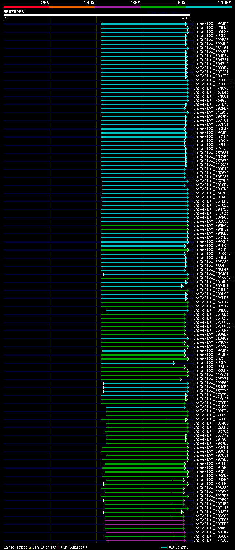Open hit UniRef100_B9ND24
The height and width of the screenshot is (550, 235).
211,56
